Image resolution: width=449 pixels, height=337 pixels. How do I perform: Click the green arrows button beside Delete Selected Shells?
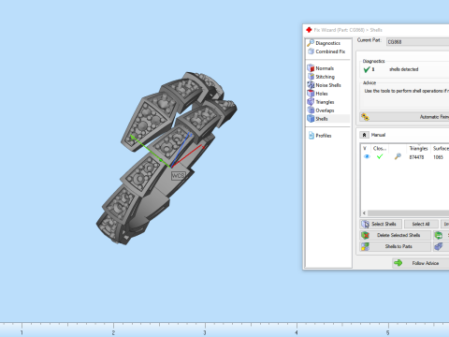pyautogui.click(x=441, y=235)
